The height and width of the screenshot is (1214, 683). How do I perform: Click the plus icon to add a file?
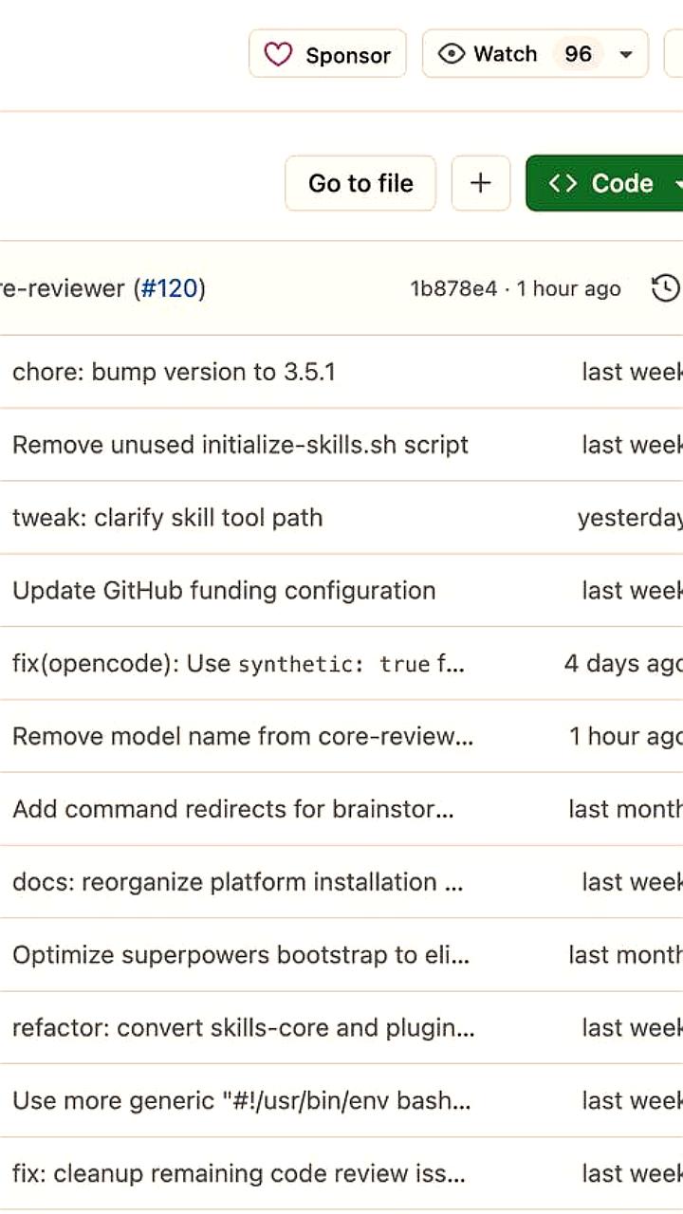(481, 183)
